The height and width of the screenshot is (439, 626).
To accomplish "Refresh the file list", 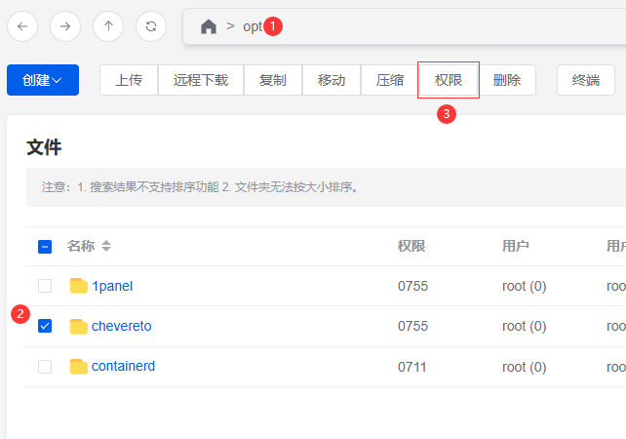I will tap(151, 26).
